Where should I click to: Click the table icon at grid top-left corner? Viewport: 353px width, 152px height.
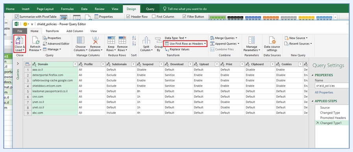tap(28, 64)
